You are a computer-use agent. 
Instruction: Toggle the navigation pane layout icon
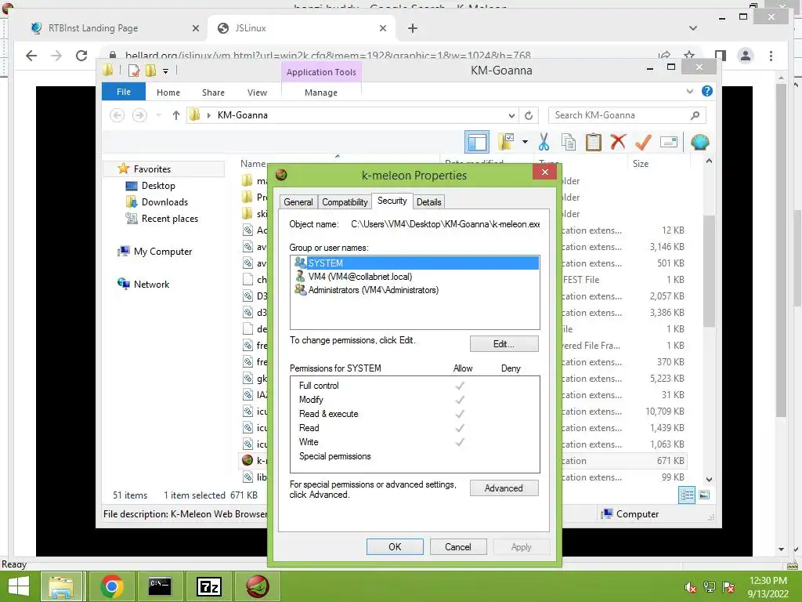477,142
